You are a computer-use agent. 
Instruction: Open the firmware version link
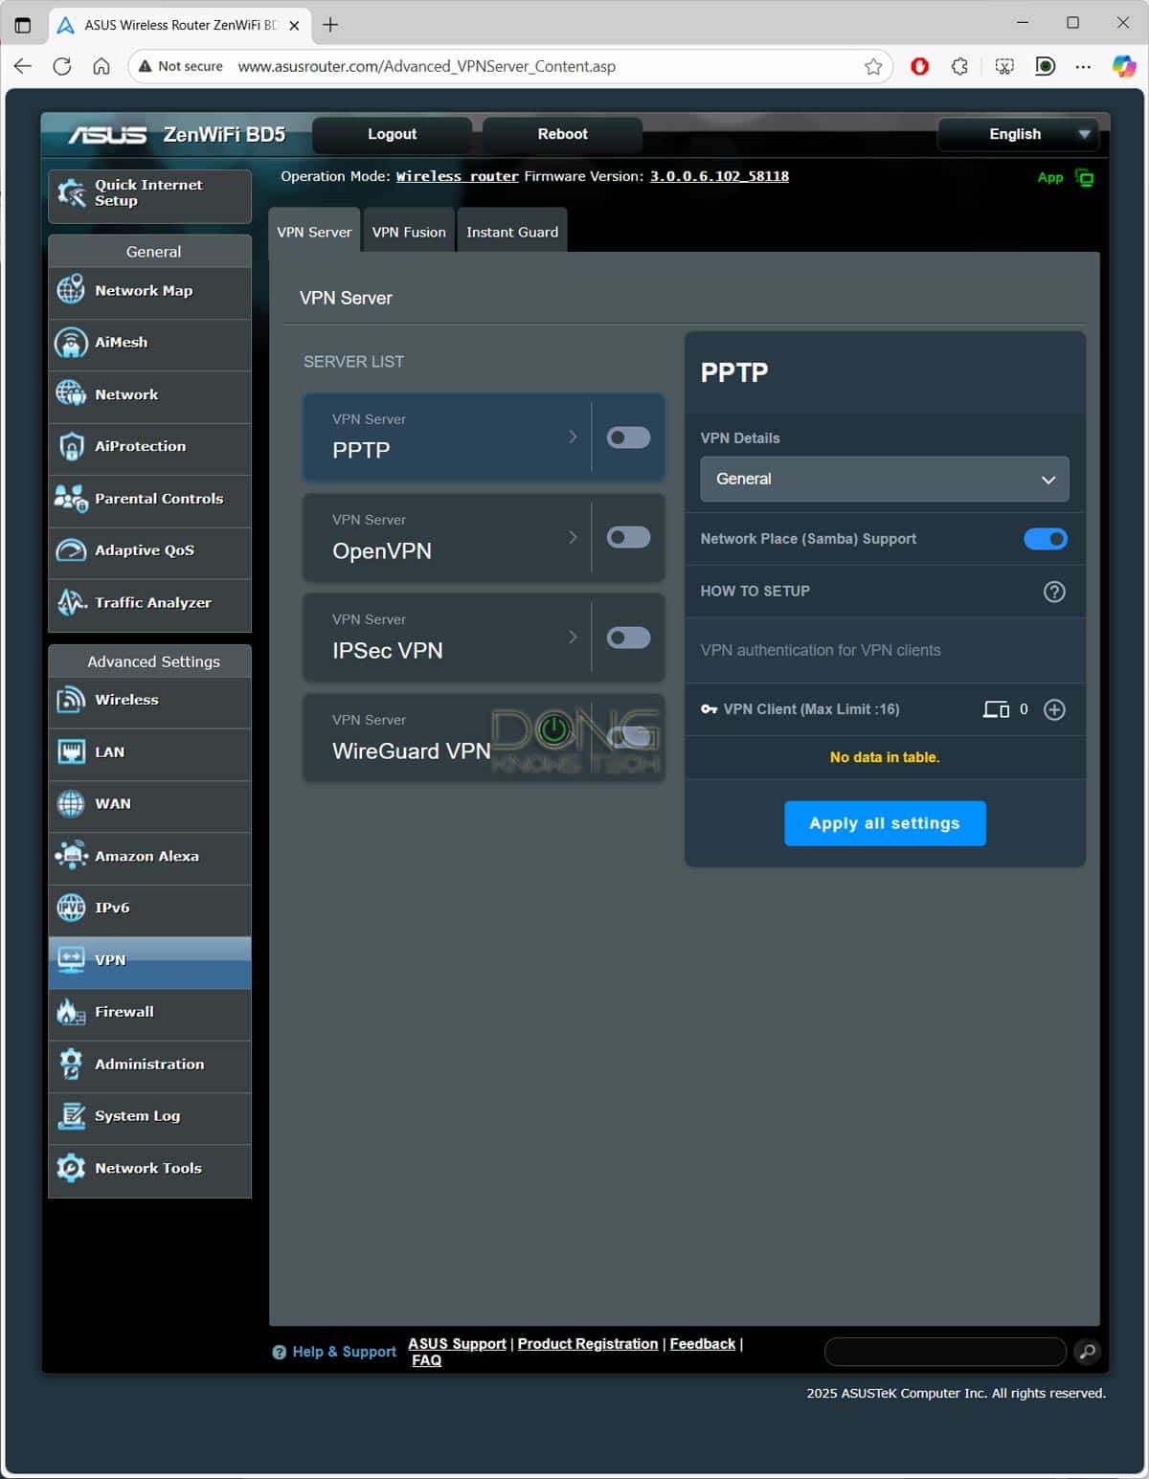click(719, 176)
